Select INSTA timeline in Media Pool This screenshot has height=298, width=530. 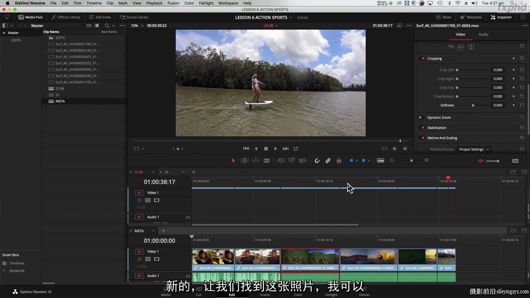tap(84, 101)
